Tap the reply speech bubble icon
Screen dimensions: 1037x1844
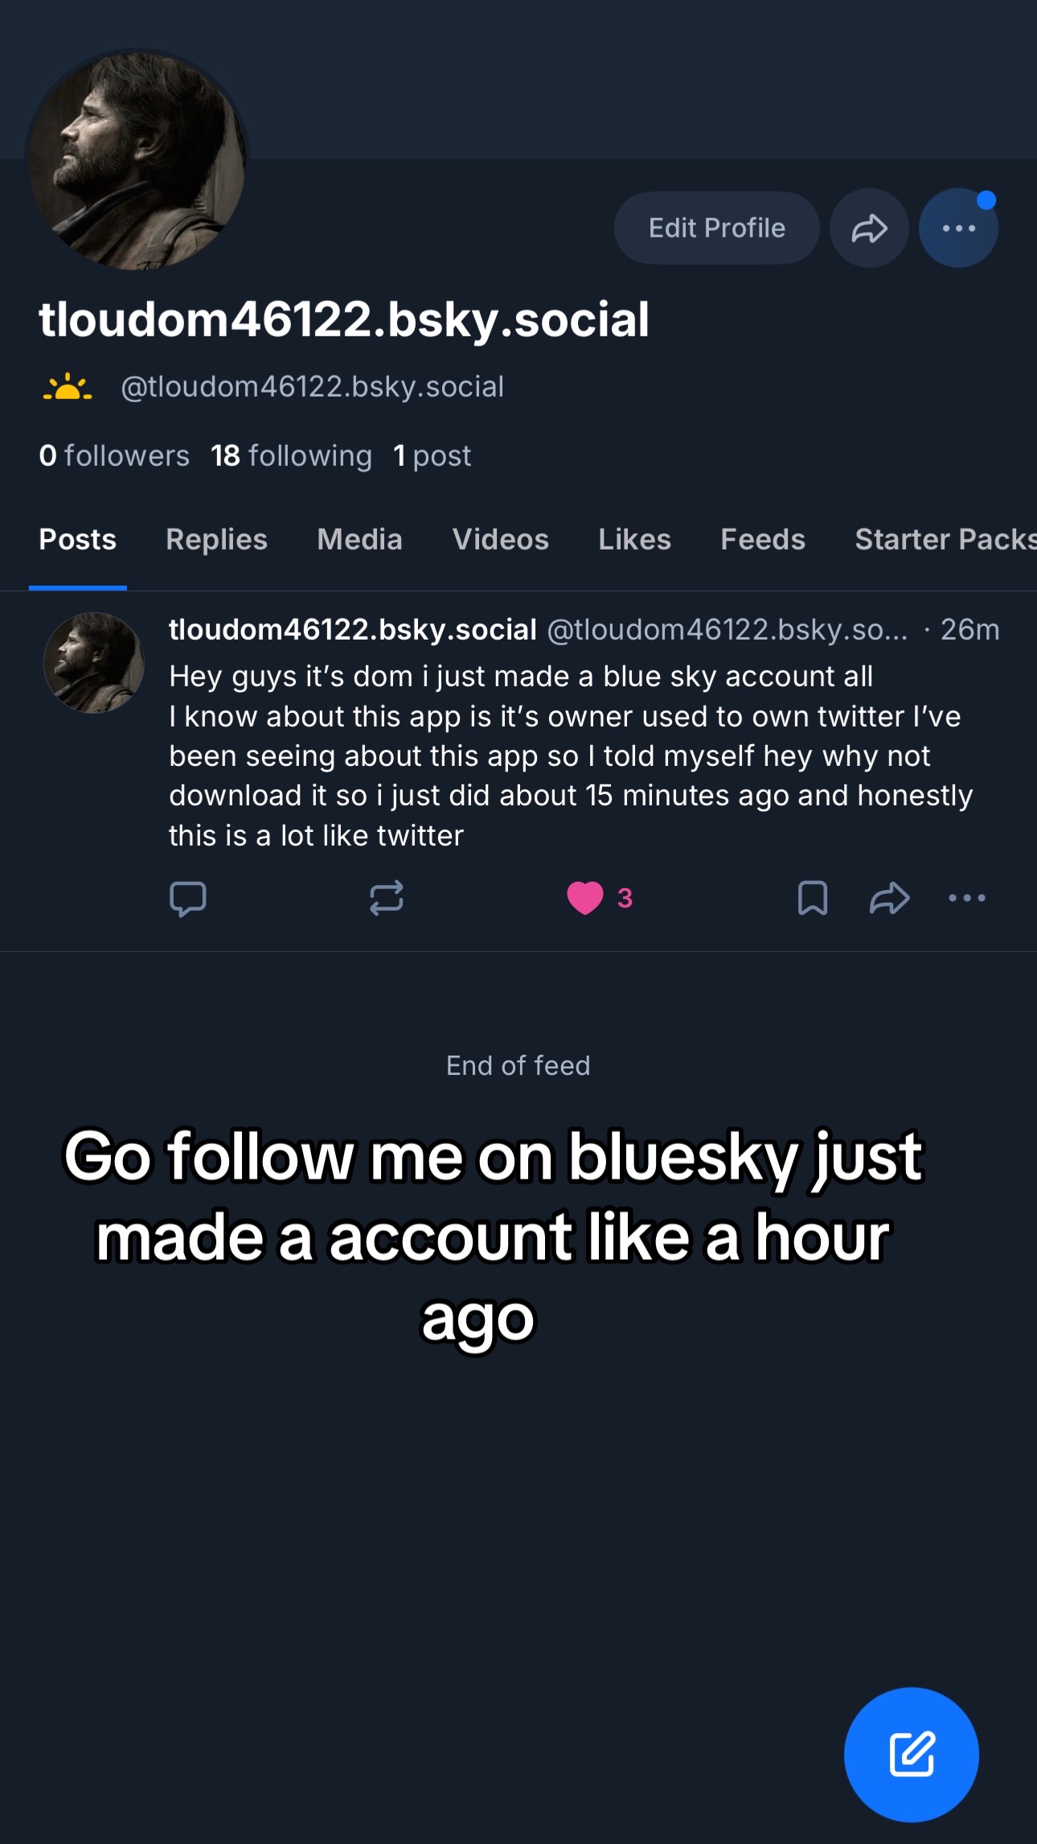coord(188,899)
